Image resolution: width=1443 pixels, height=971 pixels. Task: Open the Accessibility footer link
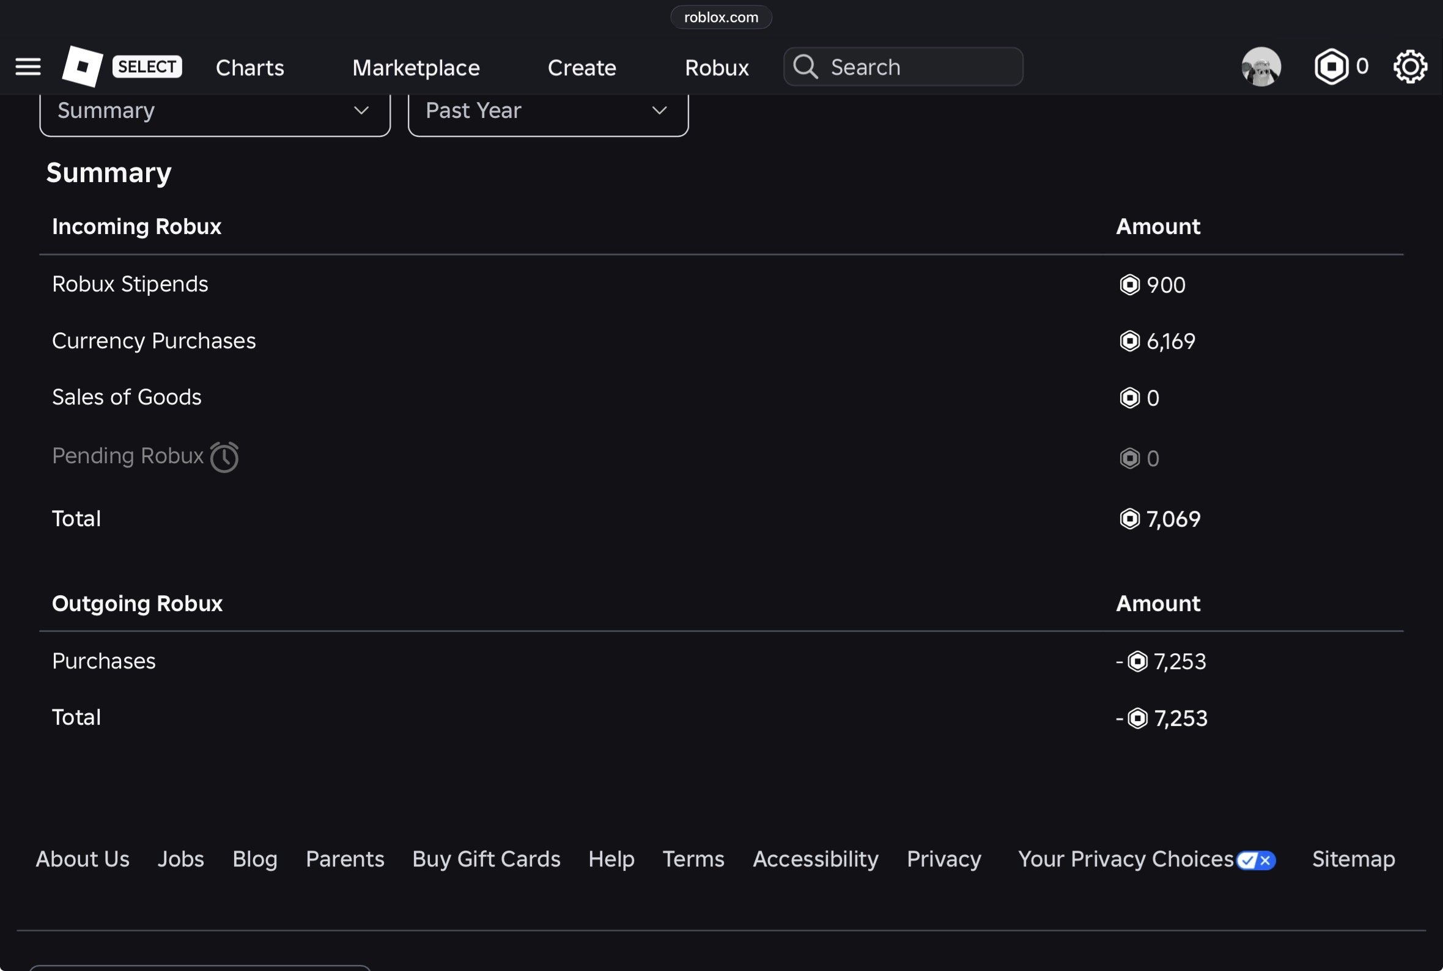coord(816,859)
